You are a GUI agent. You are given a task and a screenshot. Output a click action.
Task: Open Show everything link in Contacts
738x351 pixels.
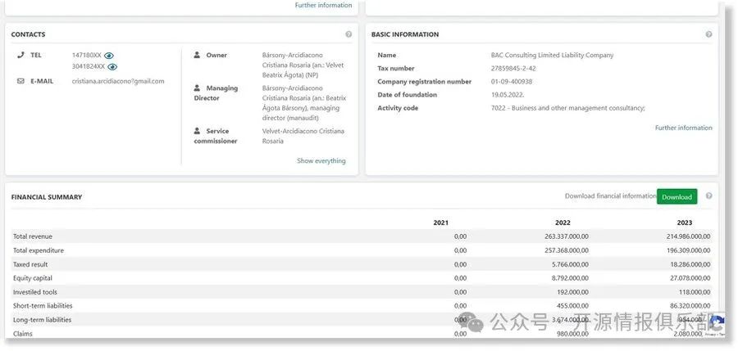click(x=321, y=160)
